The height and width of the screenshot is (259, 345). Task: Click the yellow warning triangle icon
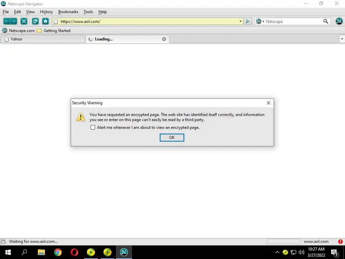[81, 117]
